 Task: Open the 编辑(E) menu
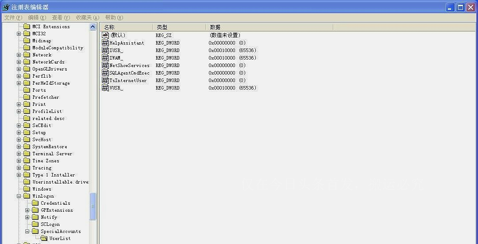point(37,18)
